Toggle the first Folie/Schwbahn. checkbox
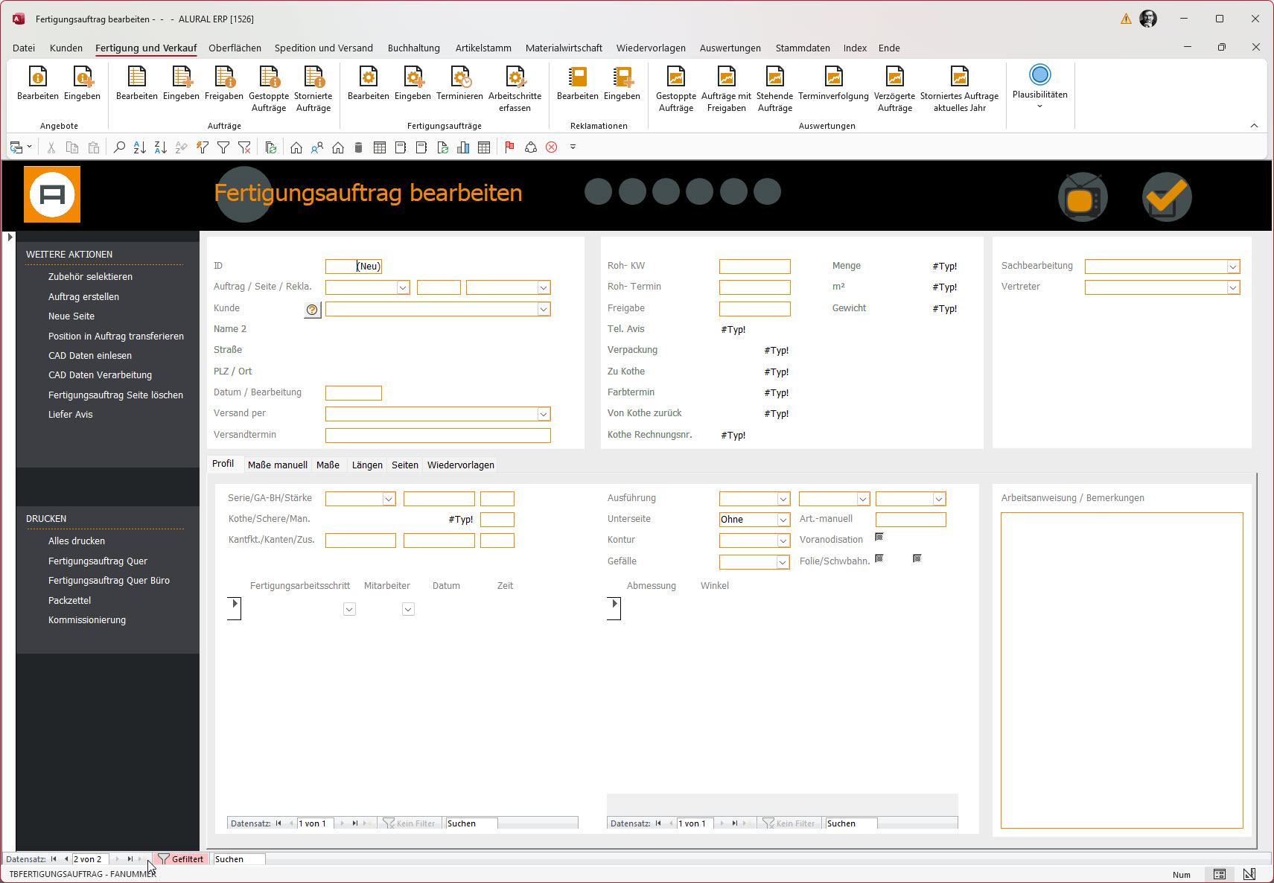Image resolution: width=1274 pixels, height=883 pixels. (879, 558)
